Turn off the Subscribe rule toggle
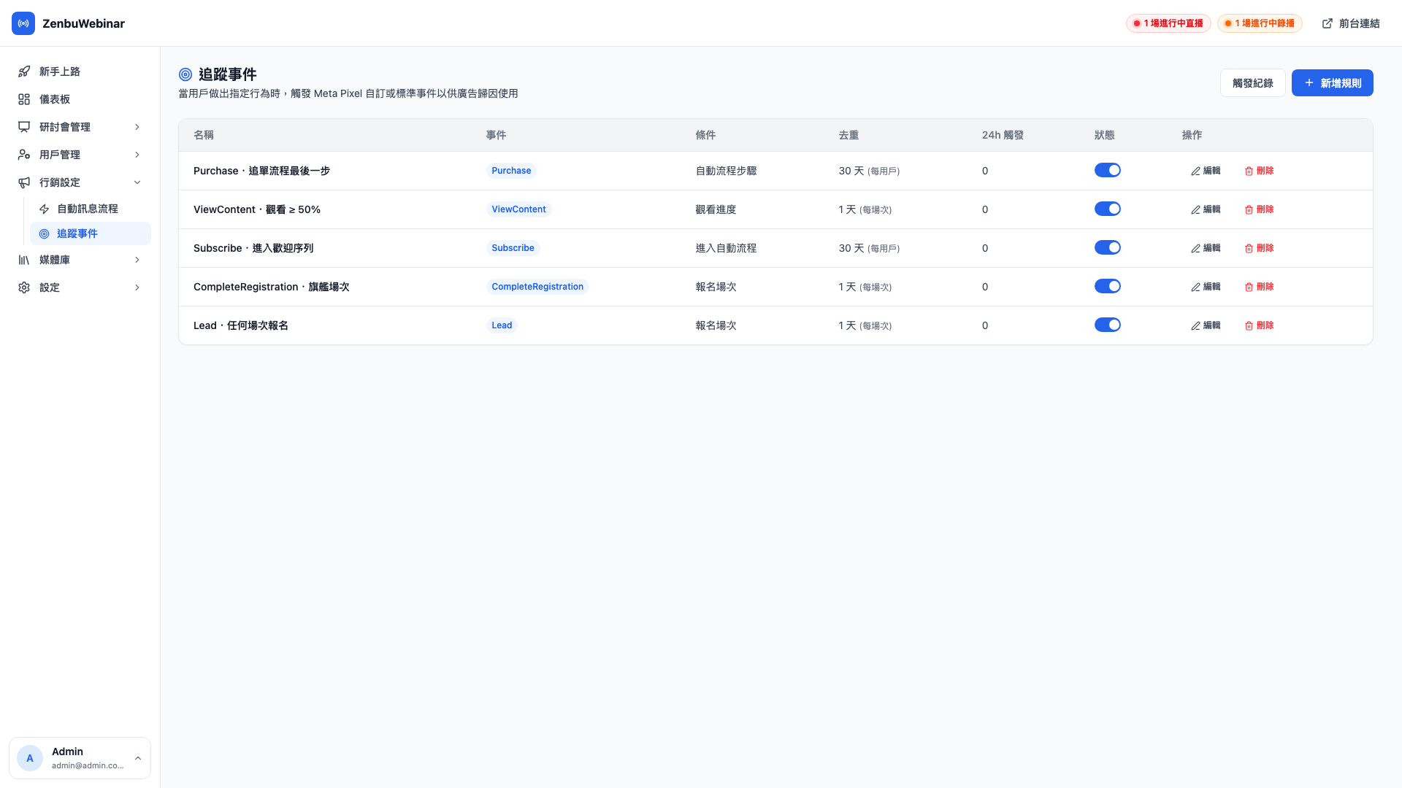The image size is (1402, 788). [x=1108, y=247]
